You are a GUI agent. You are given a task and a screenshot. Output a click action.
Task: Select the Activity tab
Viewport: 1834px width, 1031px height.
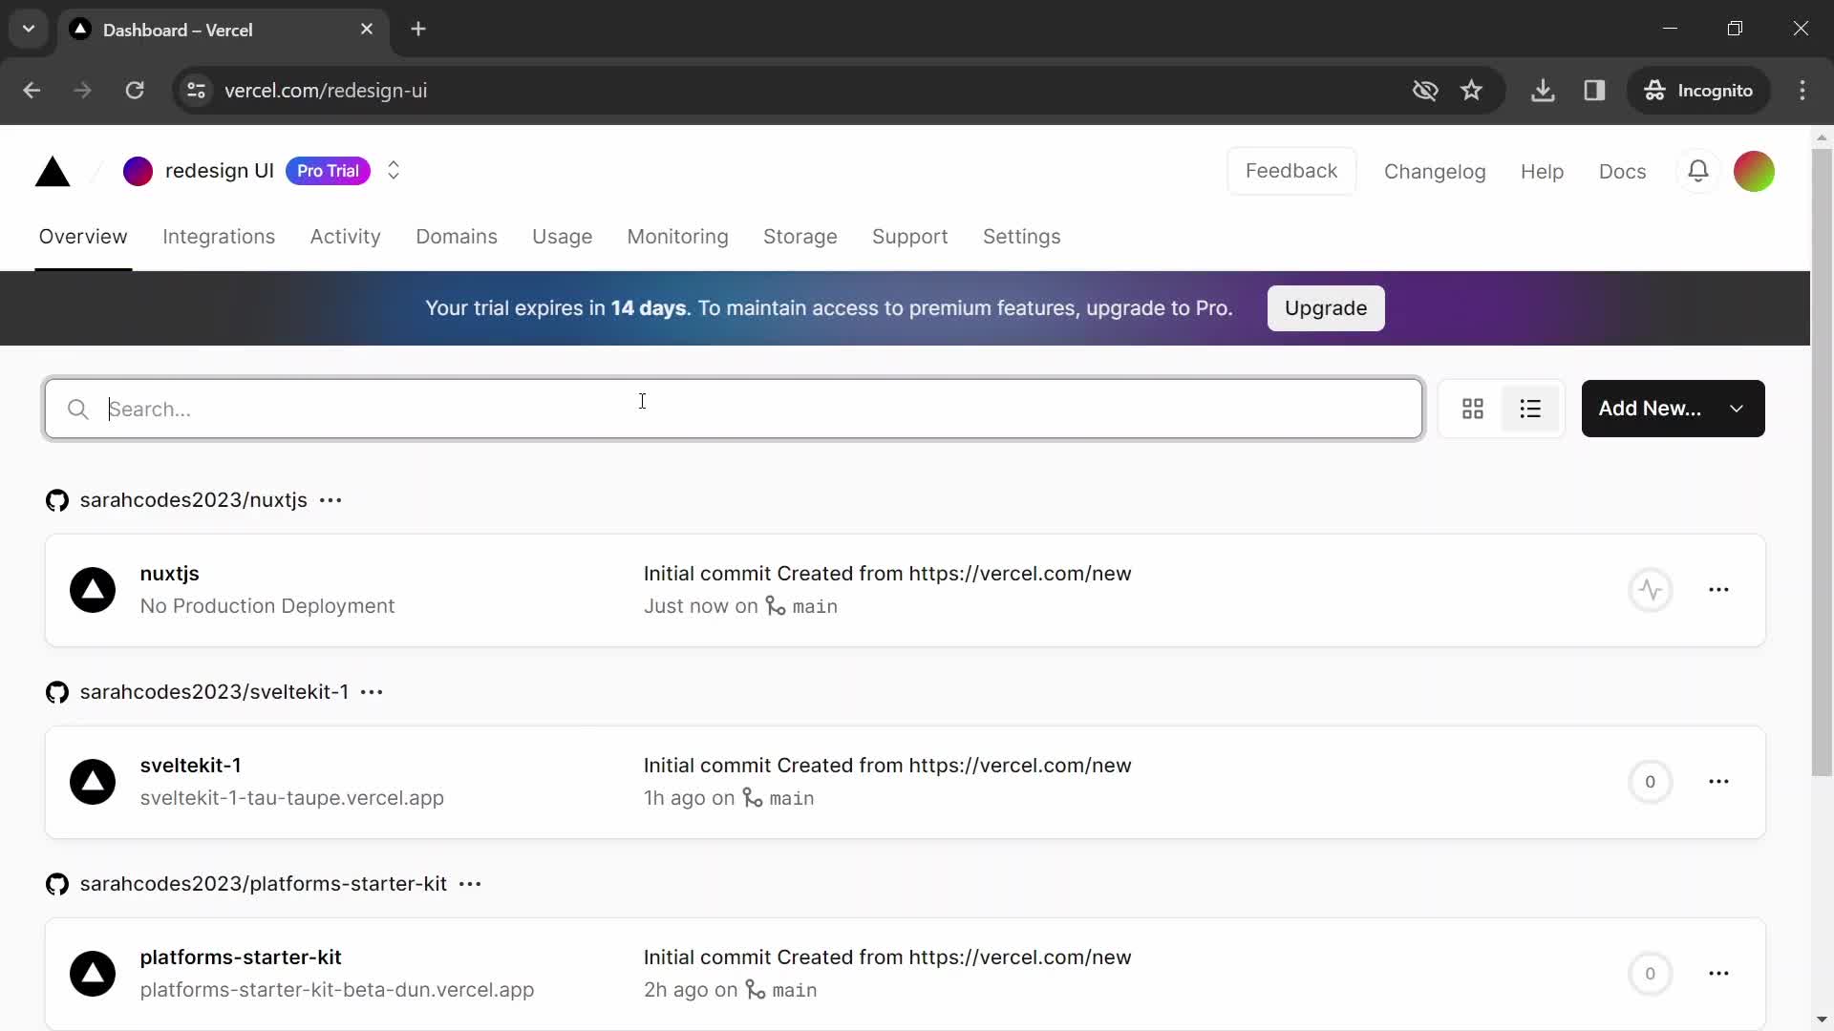click(345, 237)
